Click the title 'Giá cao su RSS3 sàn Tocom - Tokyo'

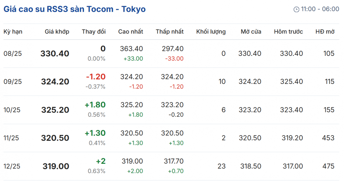75,9
